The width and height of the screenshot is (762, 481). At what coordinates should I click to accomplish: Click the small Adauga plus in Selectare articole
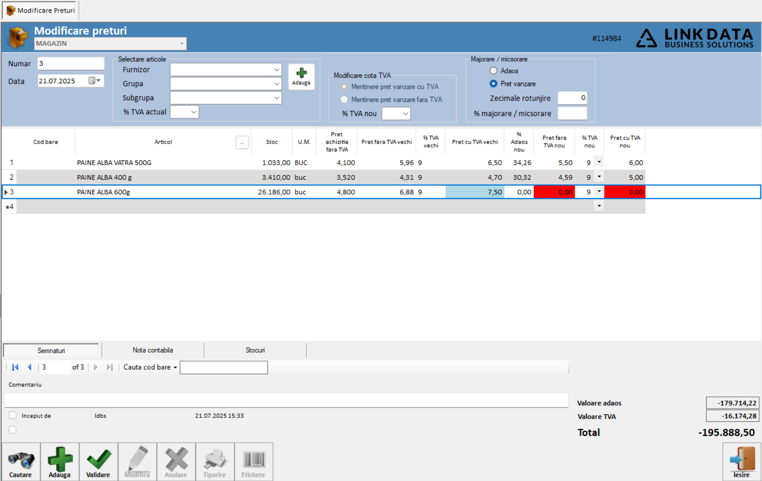click(301, 76)
